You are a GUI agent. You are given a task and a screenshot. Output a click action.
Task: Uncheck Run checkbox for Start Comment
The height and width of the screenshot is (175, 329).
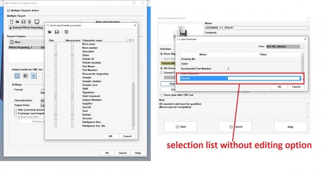(56, 96)
